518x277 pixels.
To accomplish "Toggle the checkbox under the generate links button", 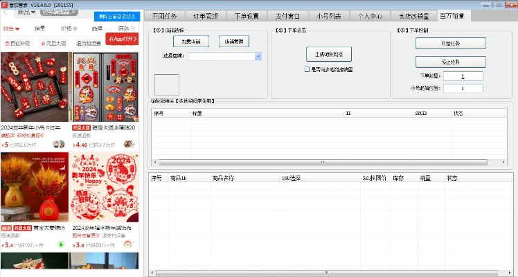I will pyautogui.click(x=307, y=69).
